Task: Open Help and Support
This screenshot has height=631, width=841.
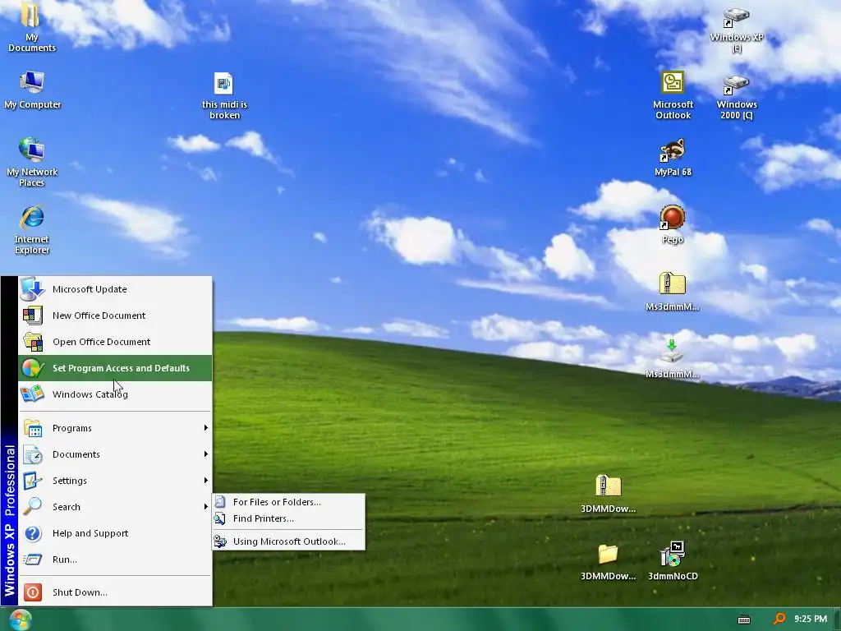Action: click(115, 533)
